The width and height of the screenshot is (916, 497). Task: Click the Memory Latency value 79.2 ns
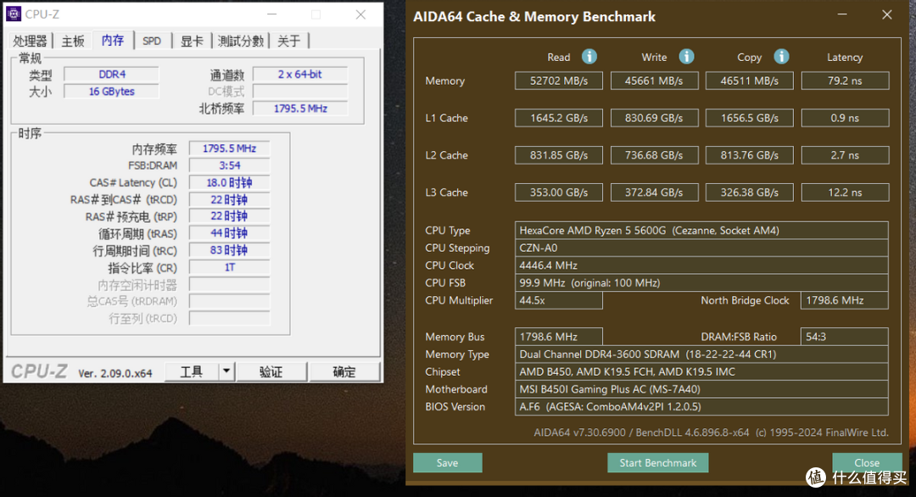click(x=845, y=81)
